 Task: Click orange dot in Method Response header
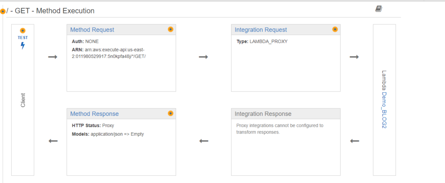pyautogui.click(x=170, y=113)
